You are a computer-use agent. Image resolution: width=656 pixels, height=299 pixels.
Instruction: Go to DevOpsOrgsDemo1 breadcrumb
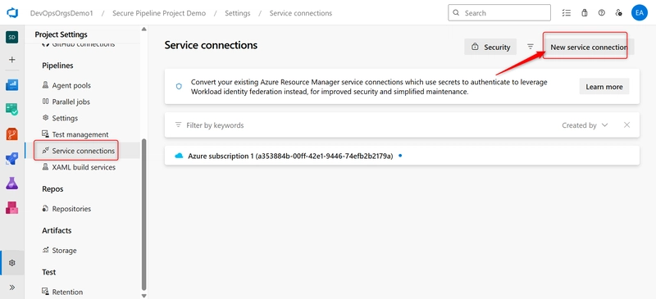click(61, 13)
